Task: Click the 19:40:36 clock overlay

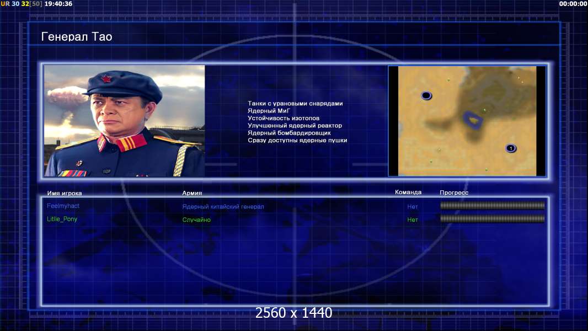Action: tap(58, 4)
